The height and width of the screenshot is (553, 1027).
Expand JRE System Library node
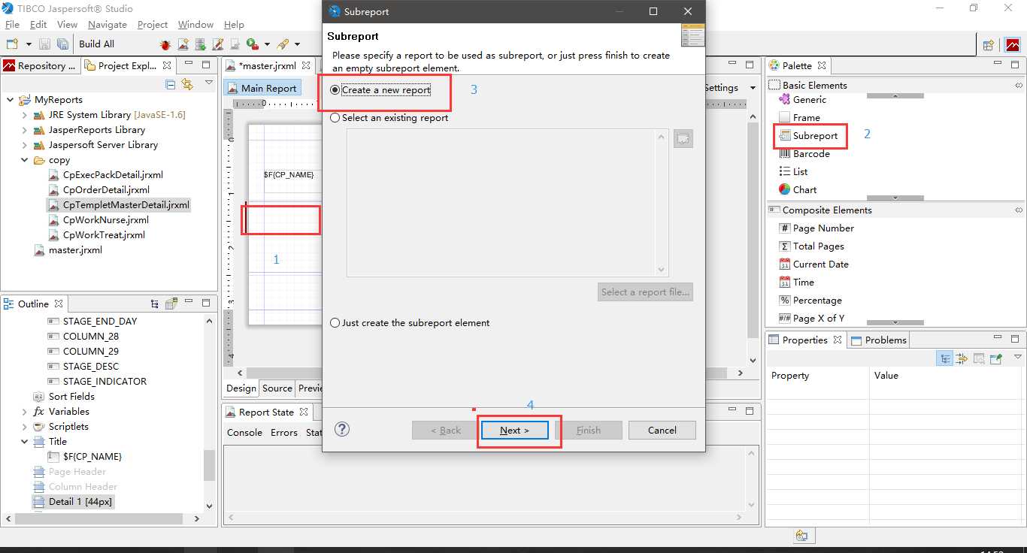coord(25,115)
